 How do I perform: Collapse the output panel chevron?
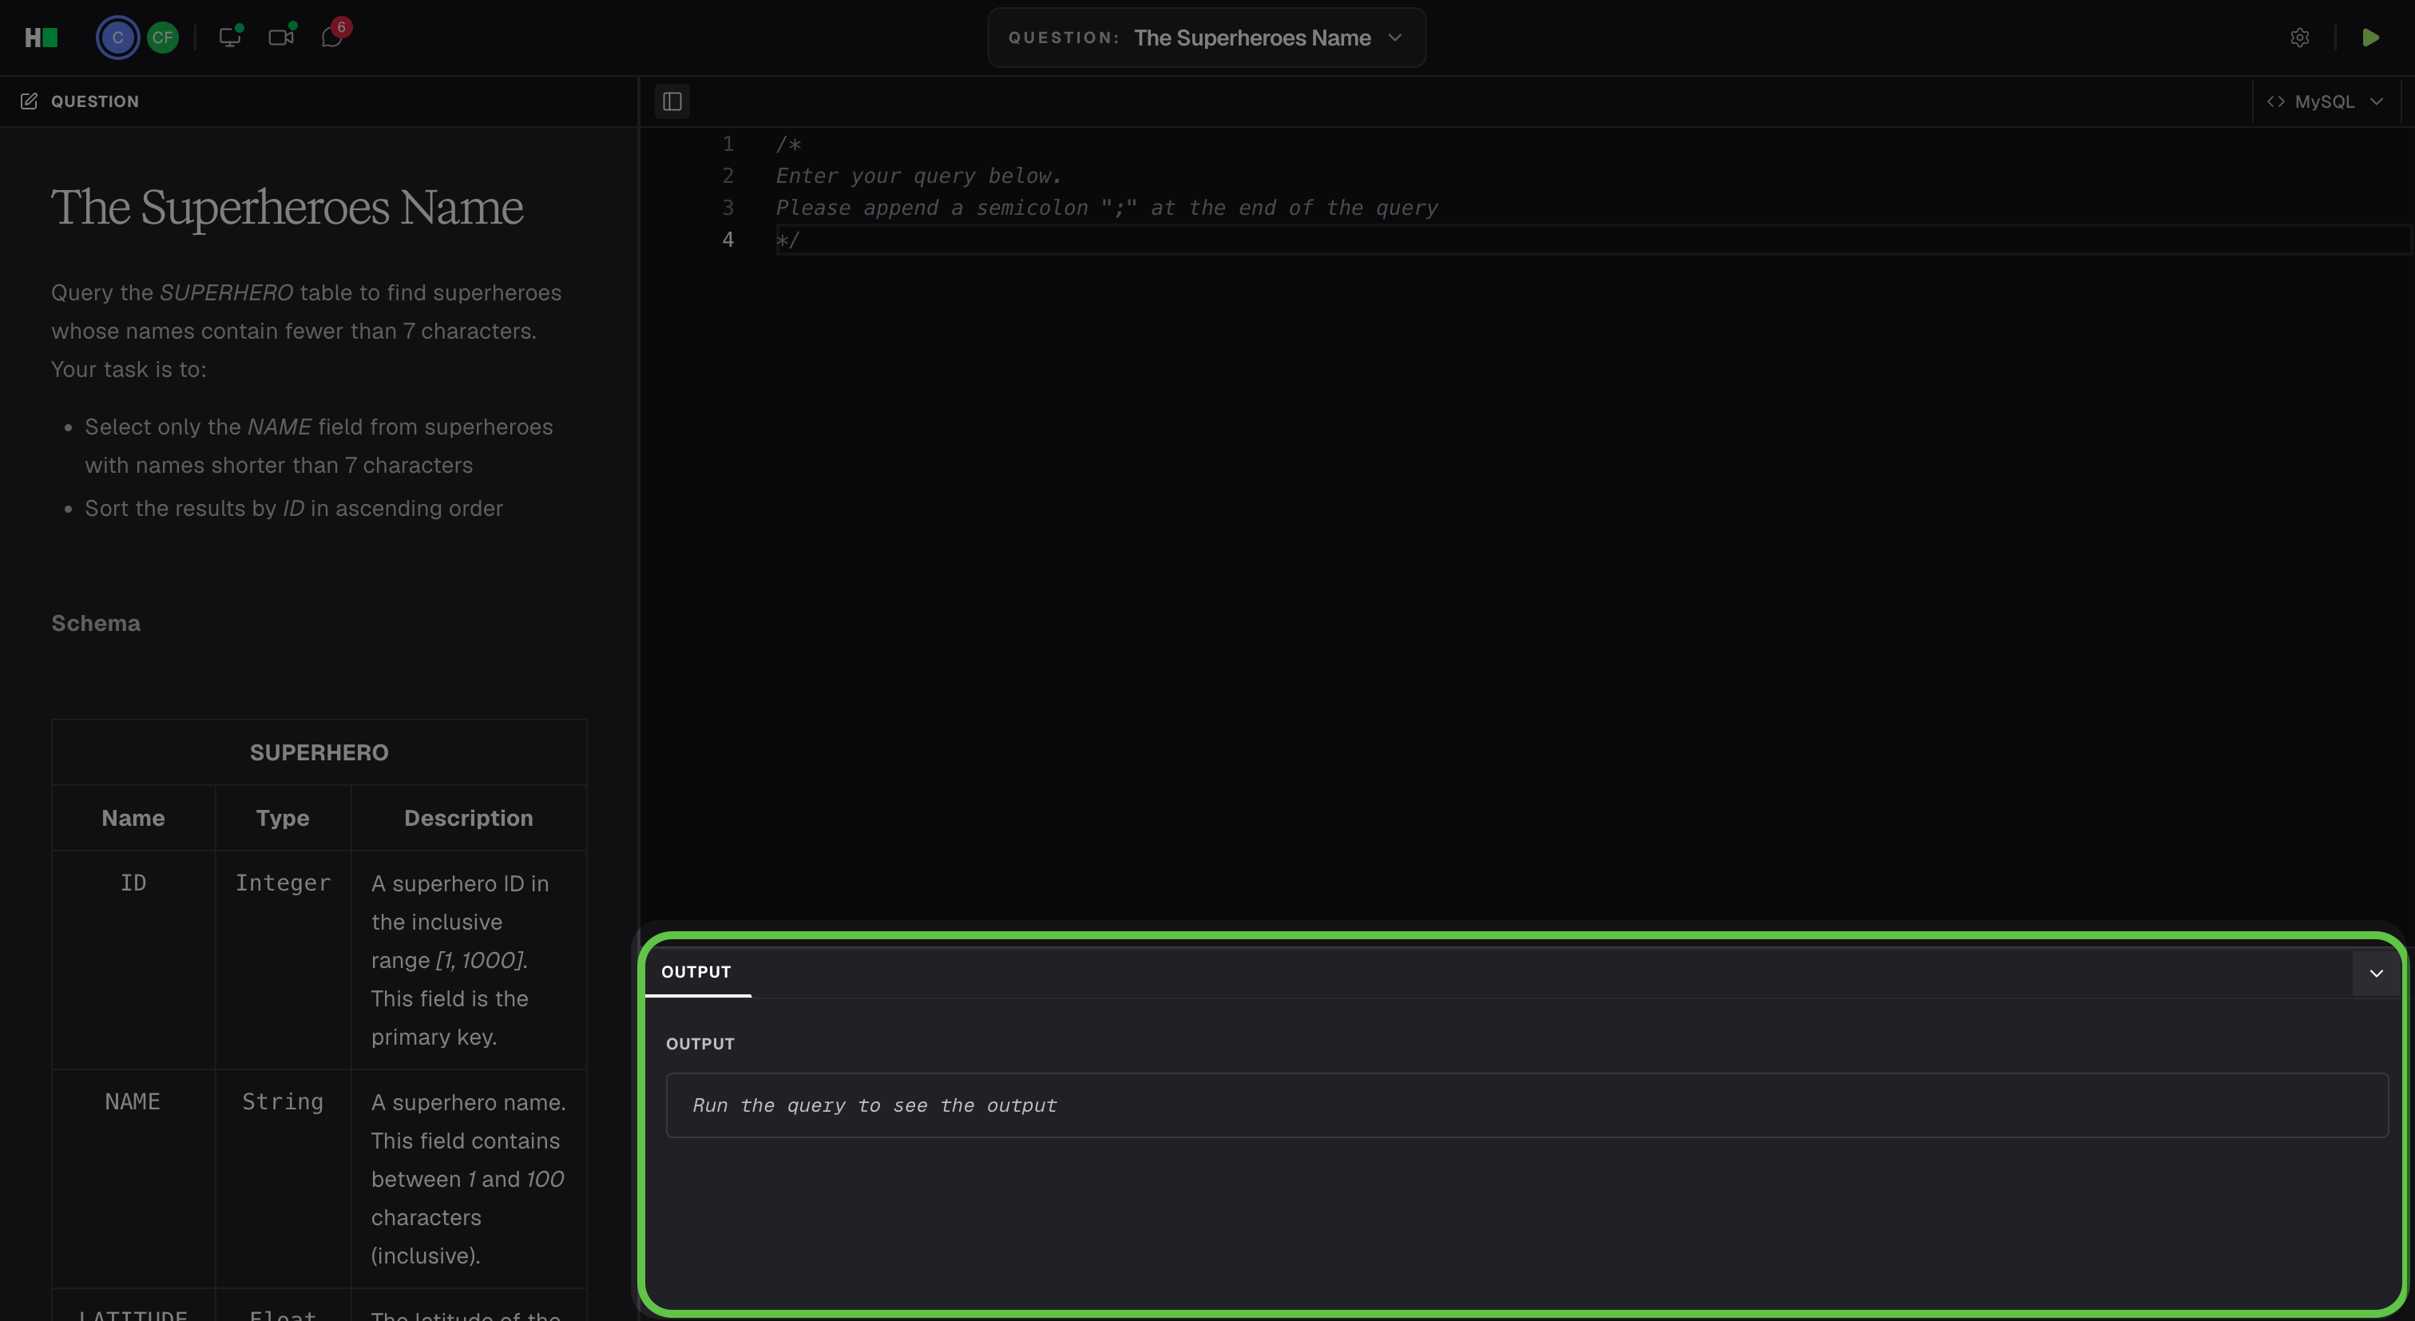point(2376,973)
